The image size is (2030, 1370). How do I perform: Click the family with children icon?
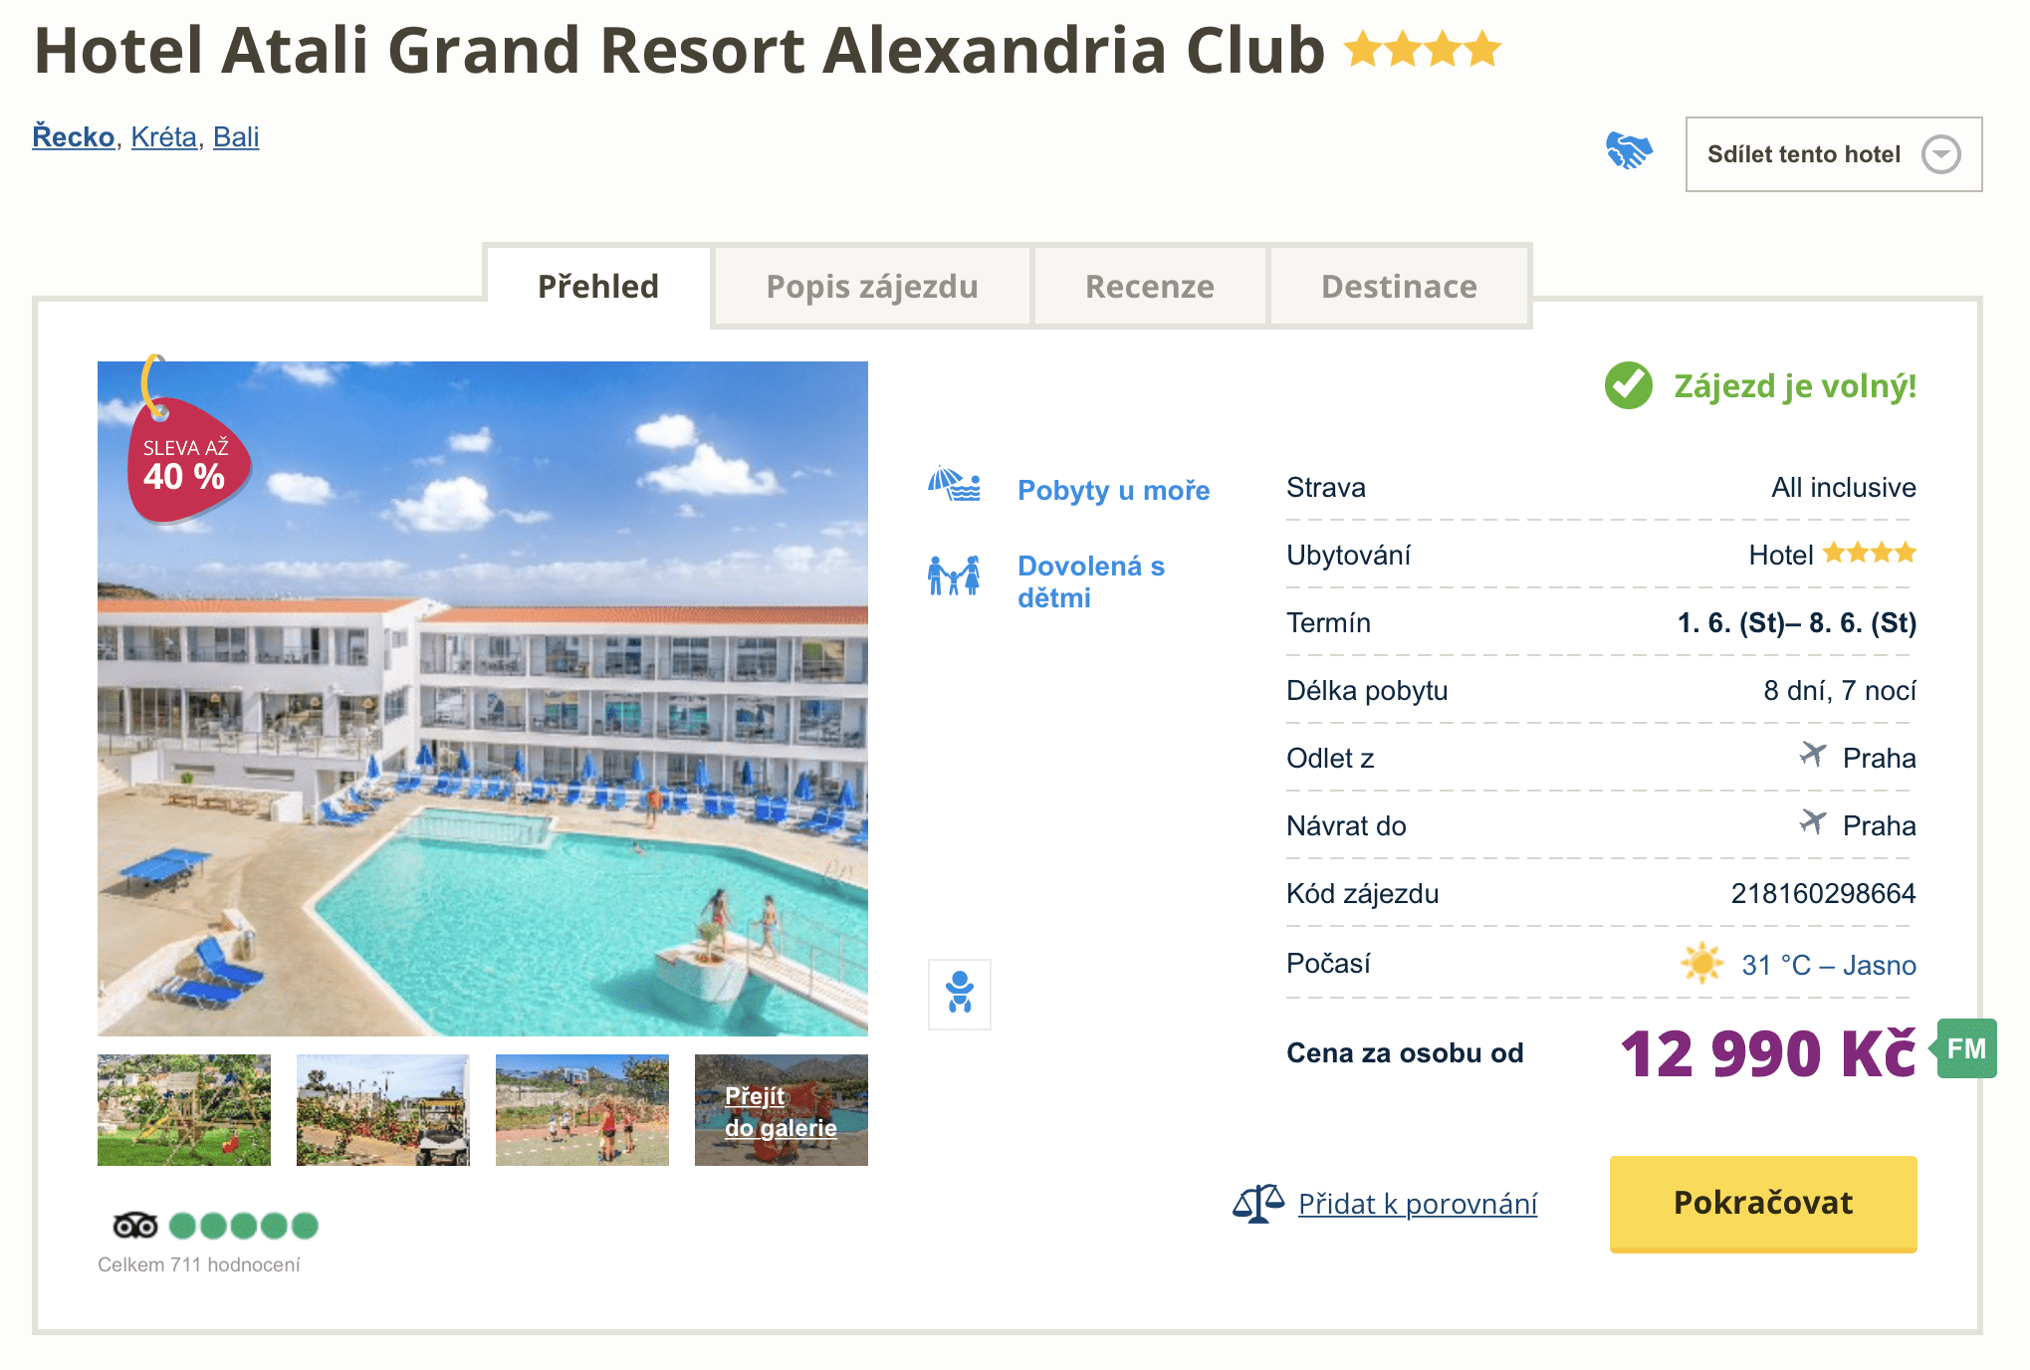(x=954, y=575)
